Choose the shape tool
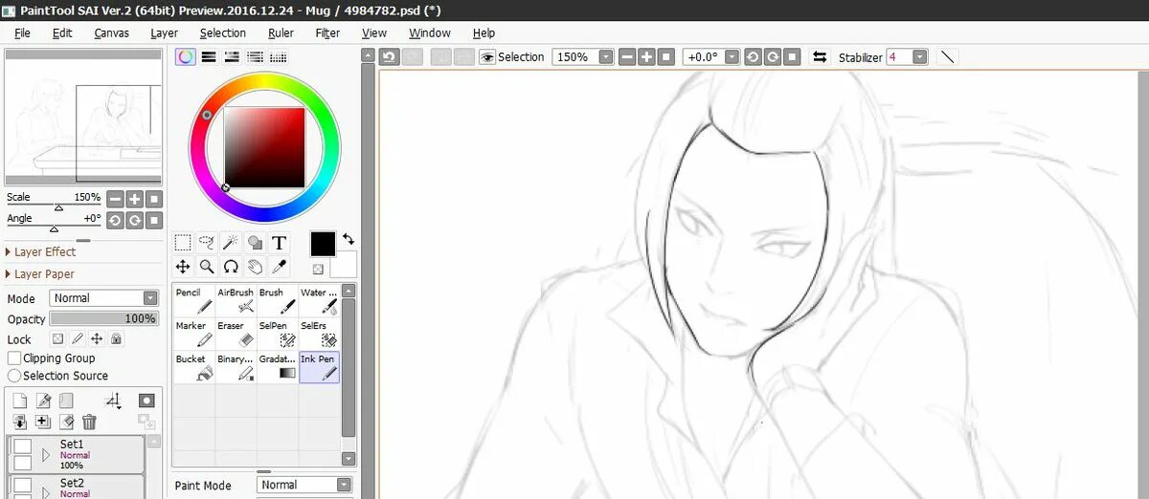Screen dimensions: 1149x499 pyautogui.click(x=255, y=243)
